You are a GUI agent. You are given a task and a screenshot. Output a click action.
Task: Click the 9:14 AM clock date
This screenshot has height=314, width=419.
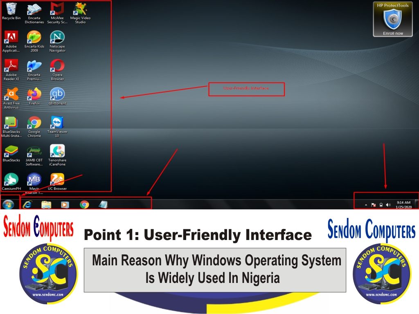pos(403,205)
